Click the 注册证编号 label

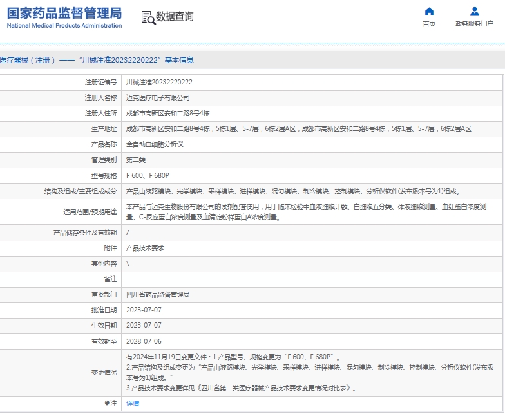click(x=100, y=83)
